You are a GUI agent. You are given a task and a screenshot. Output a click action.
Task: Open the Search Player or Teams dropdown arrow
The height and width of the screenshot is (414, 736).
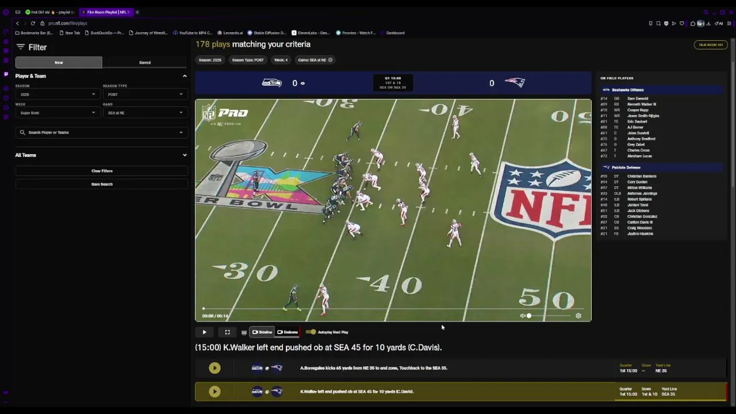(x=181, y=132)
